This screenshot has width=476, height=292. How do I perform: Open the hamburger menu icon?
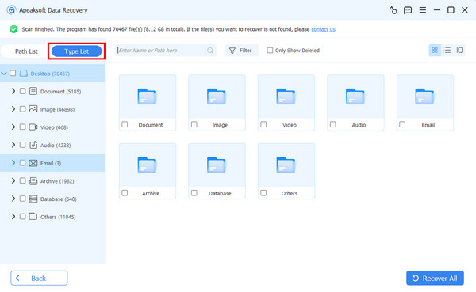423,10
